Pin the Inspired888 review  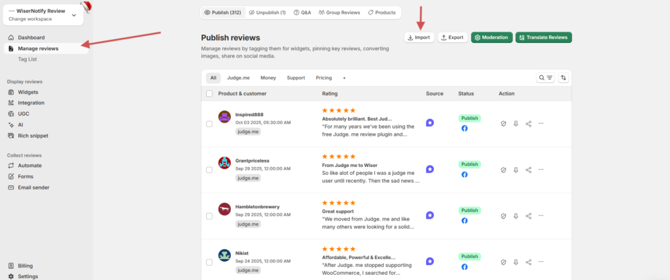click(516, 123)
